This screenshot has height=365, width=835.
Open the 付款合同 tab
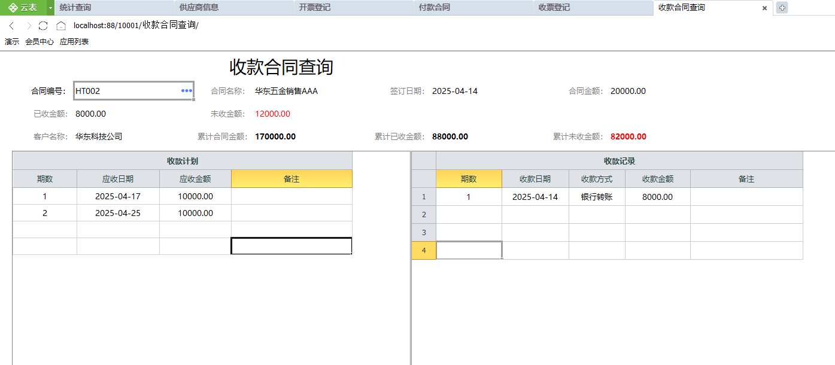pyautogui.click(x=473, y=8)
